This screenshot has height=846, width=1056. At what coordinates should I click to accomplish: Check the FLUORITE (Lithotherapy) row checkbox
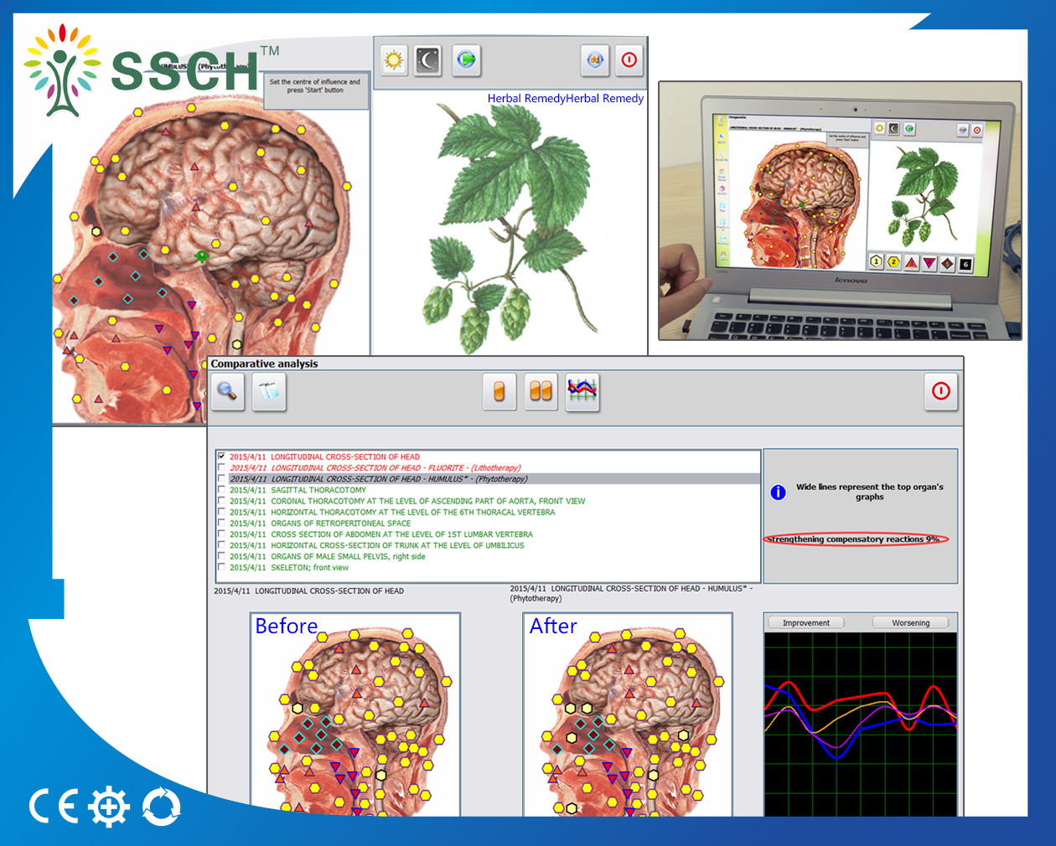(x=221, y=468)
